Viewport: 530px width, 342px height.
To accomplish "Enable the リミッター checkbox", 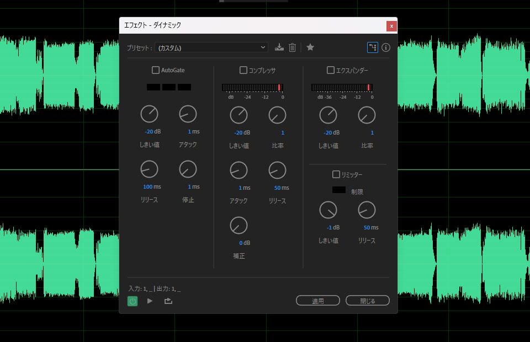I will tap(336, 174).
